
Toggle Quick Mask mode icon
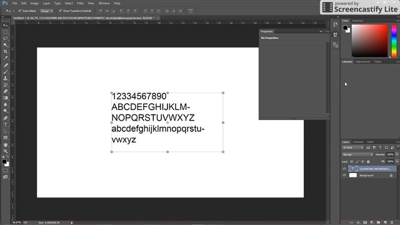tap(6, 171)
